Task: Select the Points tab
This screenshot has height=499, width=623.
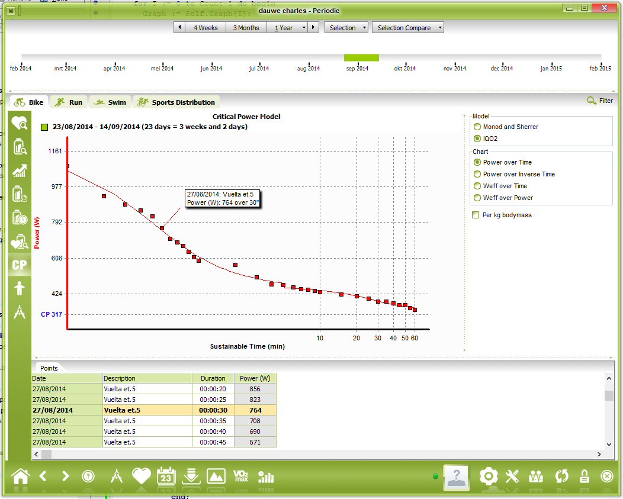Action: coord(49,368)
